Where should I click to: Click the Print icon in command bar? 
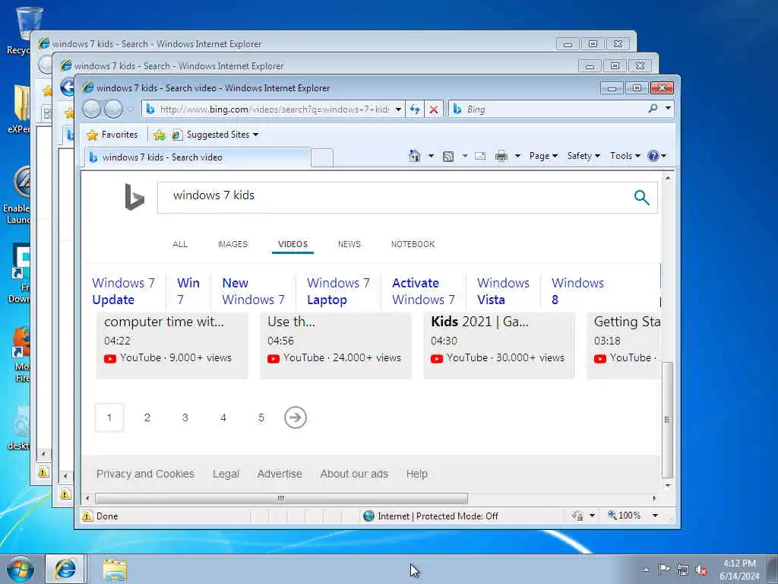pyautogui.click(x=501, y=157)
